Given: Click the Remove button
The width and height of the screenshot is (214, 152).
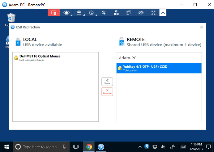Looking at the screenshot, I should click(x=107, y=92).
